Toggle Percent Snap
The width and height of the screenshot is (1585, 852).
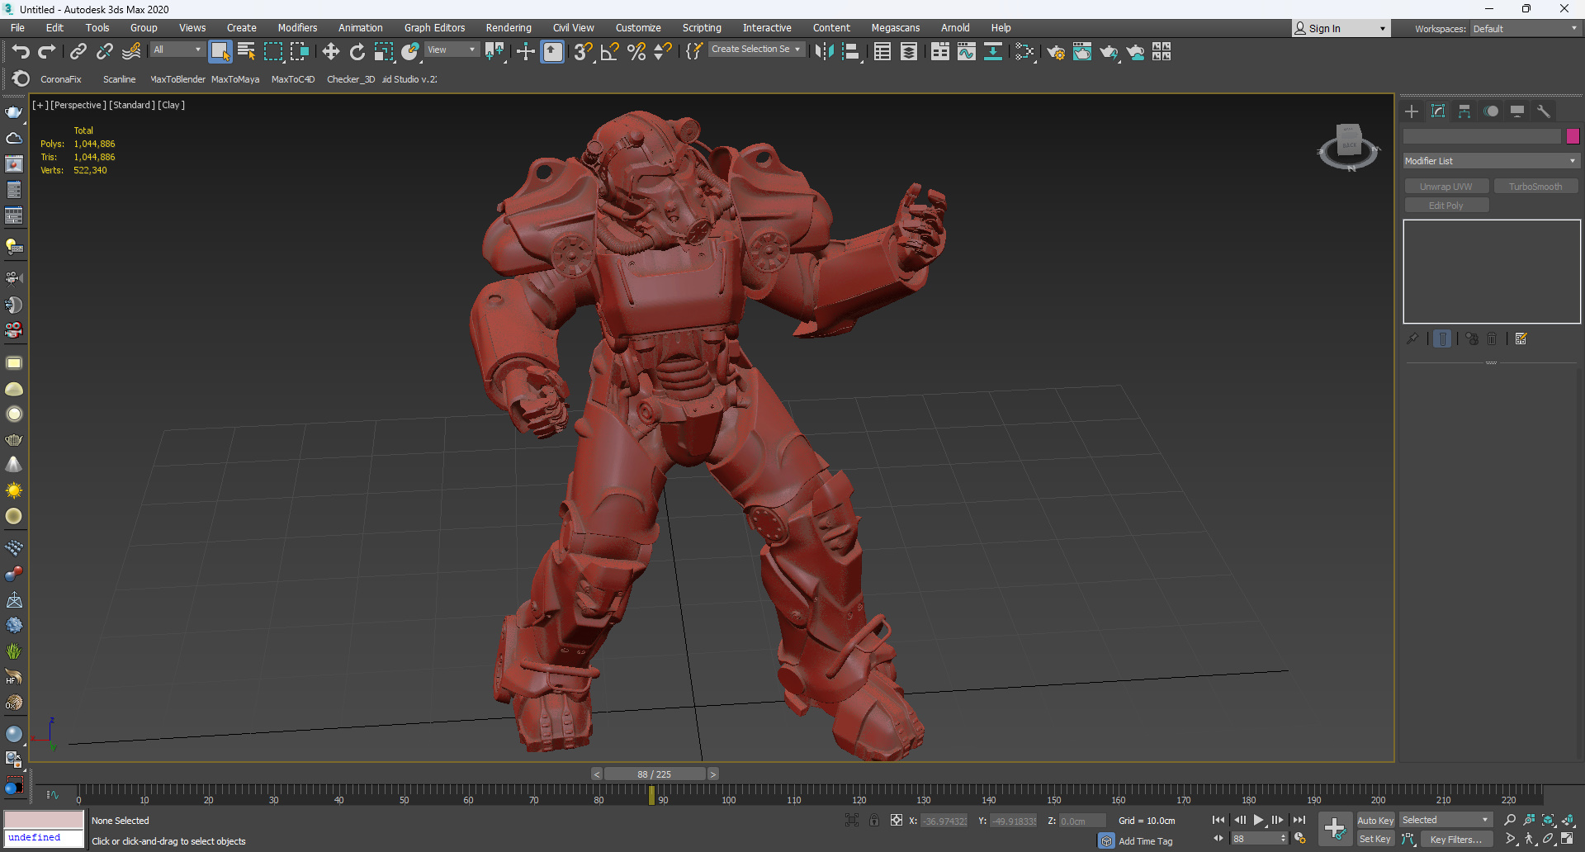point(636,52)
